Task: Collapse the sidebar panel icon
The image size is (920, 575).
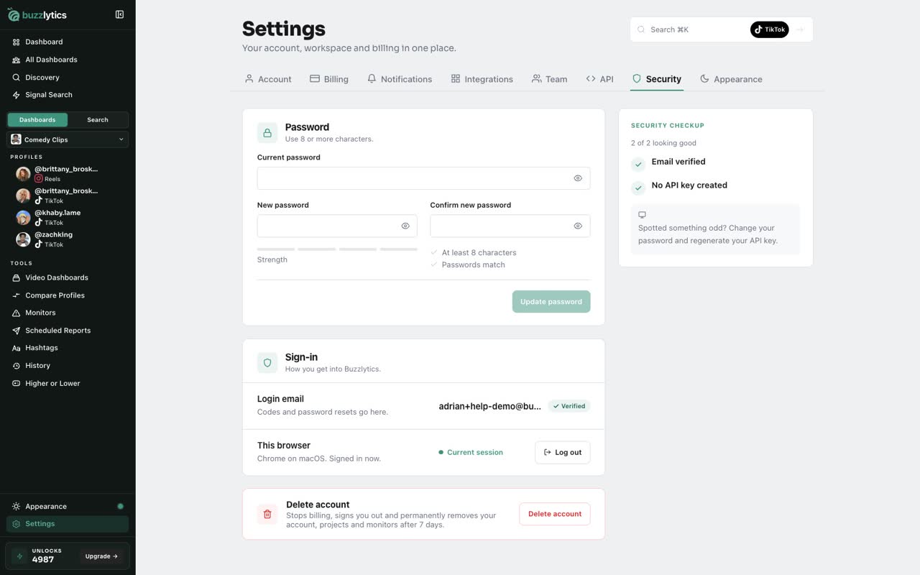Action: pos(119,14)
